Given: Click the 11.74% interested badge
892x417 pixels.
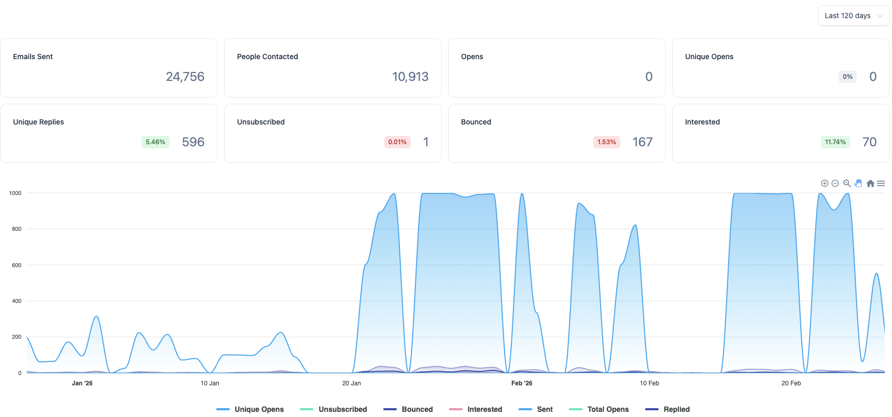Looking at the screenshot, I should click(x=835, y=142).
